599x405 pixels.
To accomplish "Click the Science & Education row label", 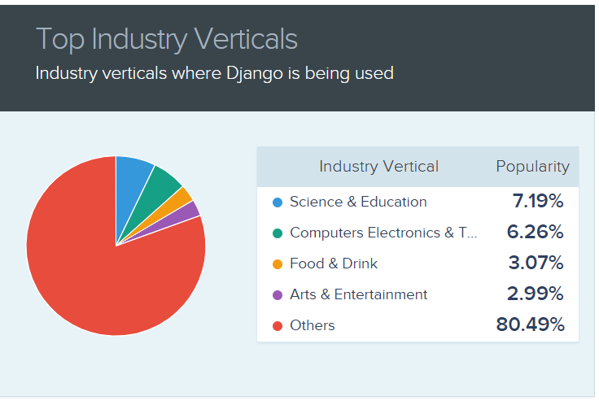I will tap(358, 202).
